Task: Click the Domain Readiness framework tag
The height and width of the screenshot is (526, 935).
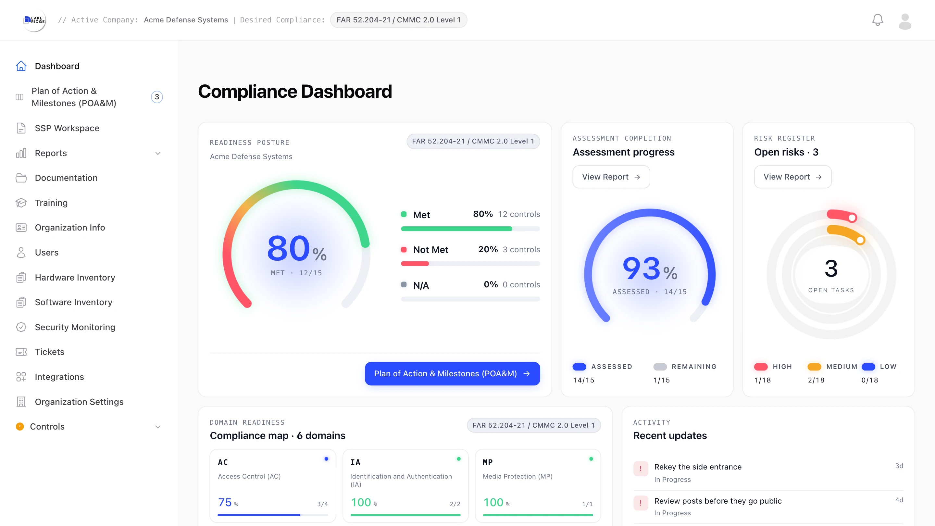Action: (533, 425)
